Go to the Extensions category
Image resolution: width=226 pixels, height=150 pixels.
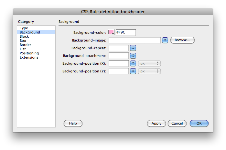tap(29, 58)
